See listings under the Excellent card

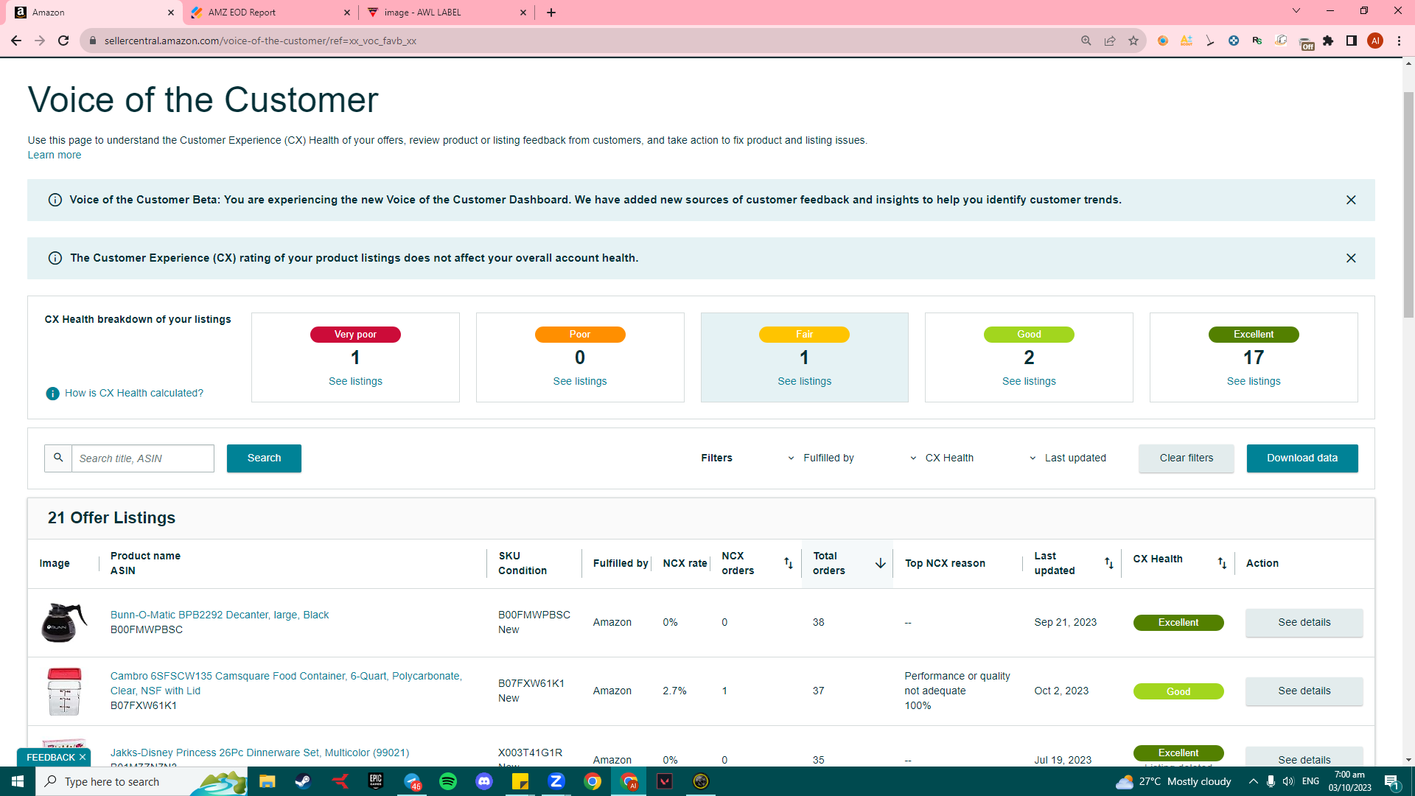[1254, 381]
